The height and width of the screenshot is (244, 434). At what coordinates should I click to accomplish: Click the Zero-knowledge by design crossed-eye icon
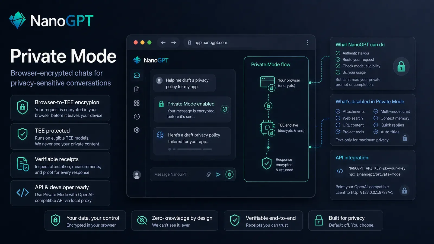tap(142, 220)
